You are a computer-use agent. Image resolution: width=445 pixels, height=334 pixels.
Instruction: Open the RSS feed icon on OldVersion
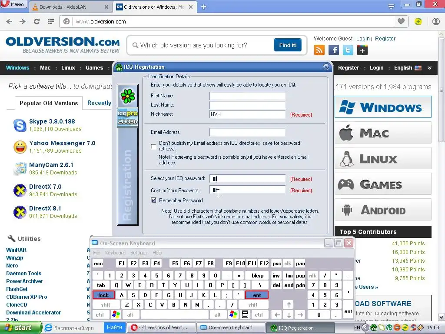click(x=319, y=50)
